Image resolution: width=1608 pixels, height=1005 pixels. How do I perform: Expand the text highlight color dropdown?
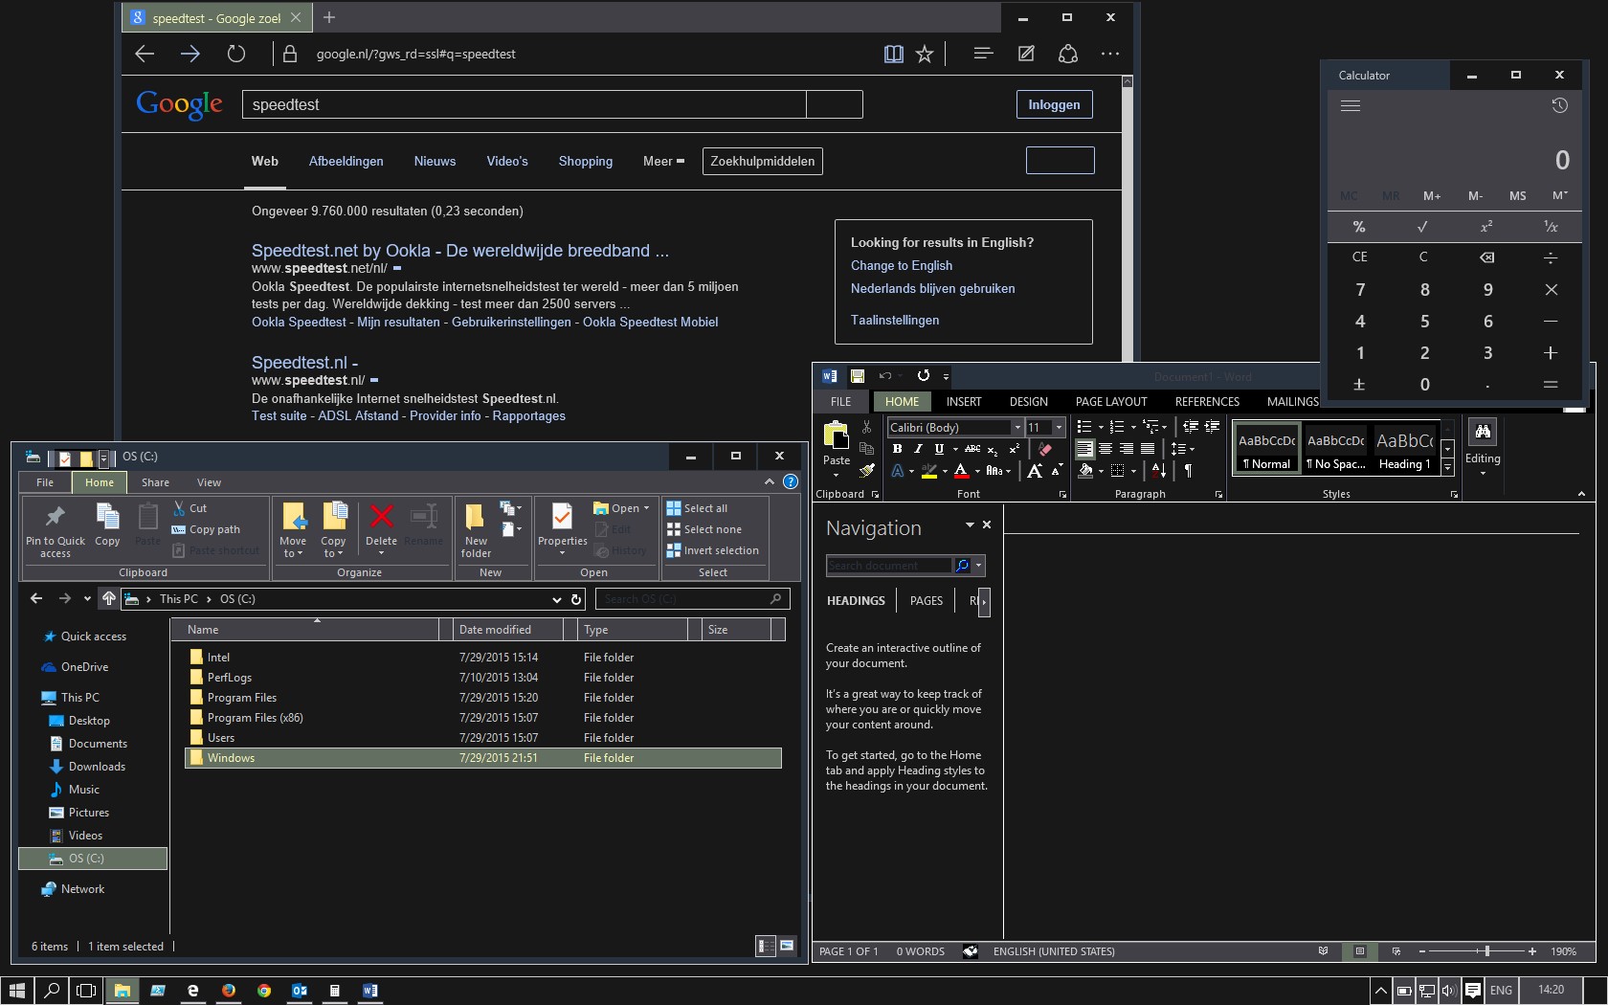point(946,471)
